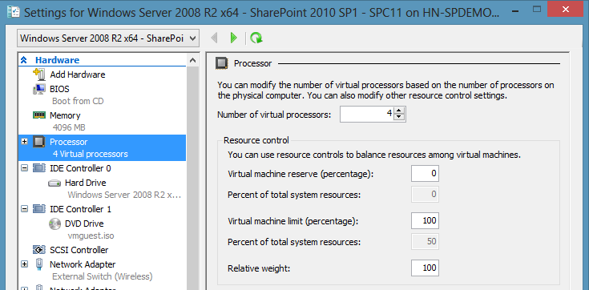Image resolution: width=589 pixels, height=290 pixels.
Task: Select the Add Hardware tree item
Action: pyautogui.click(x=78, y=75)
